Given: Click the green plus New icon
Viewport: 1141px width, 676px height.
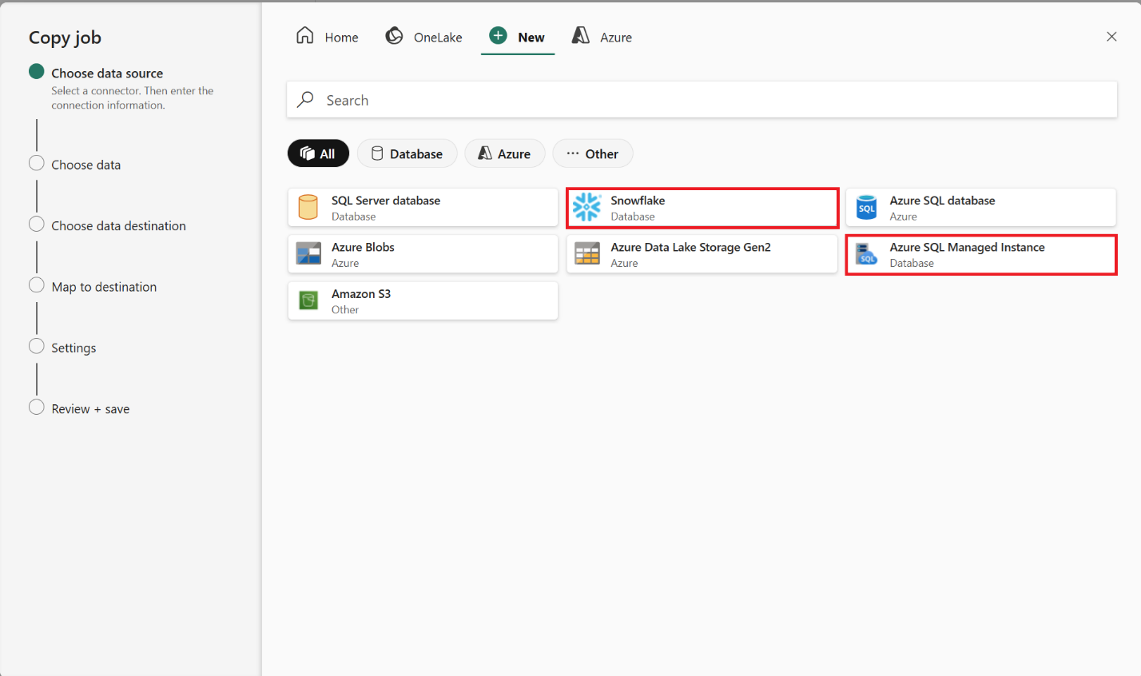Looking at the screenshot, I should click(x=498, y=35).
